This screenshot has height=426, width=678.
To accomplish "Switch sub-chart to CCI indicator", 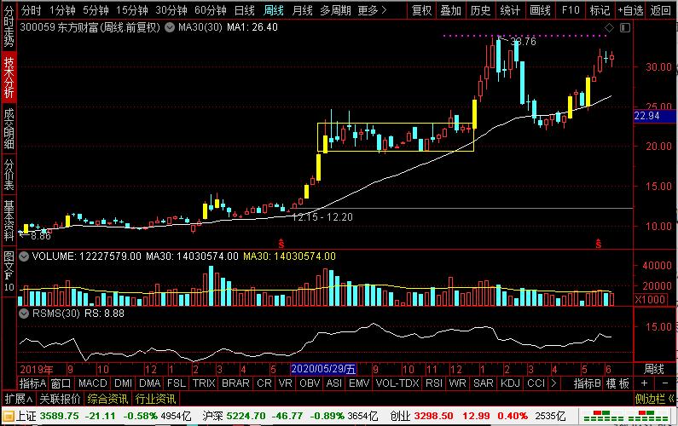I will (x=536, y=383).
